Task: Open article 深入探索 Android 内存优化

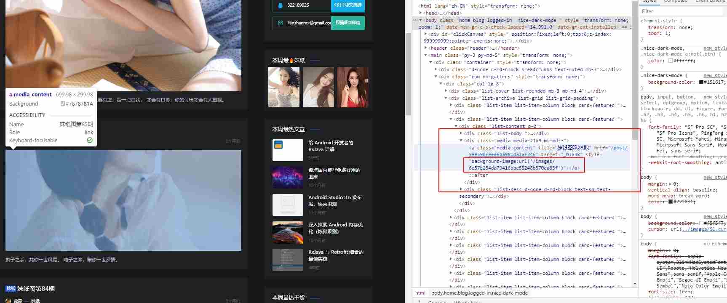Action: [x=335, y=228]
